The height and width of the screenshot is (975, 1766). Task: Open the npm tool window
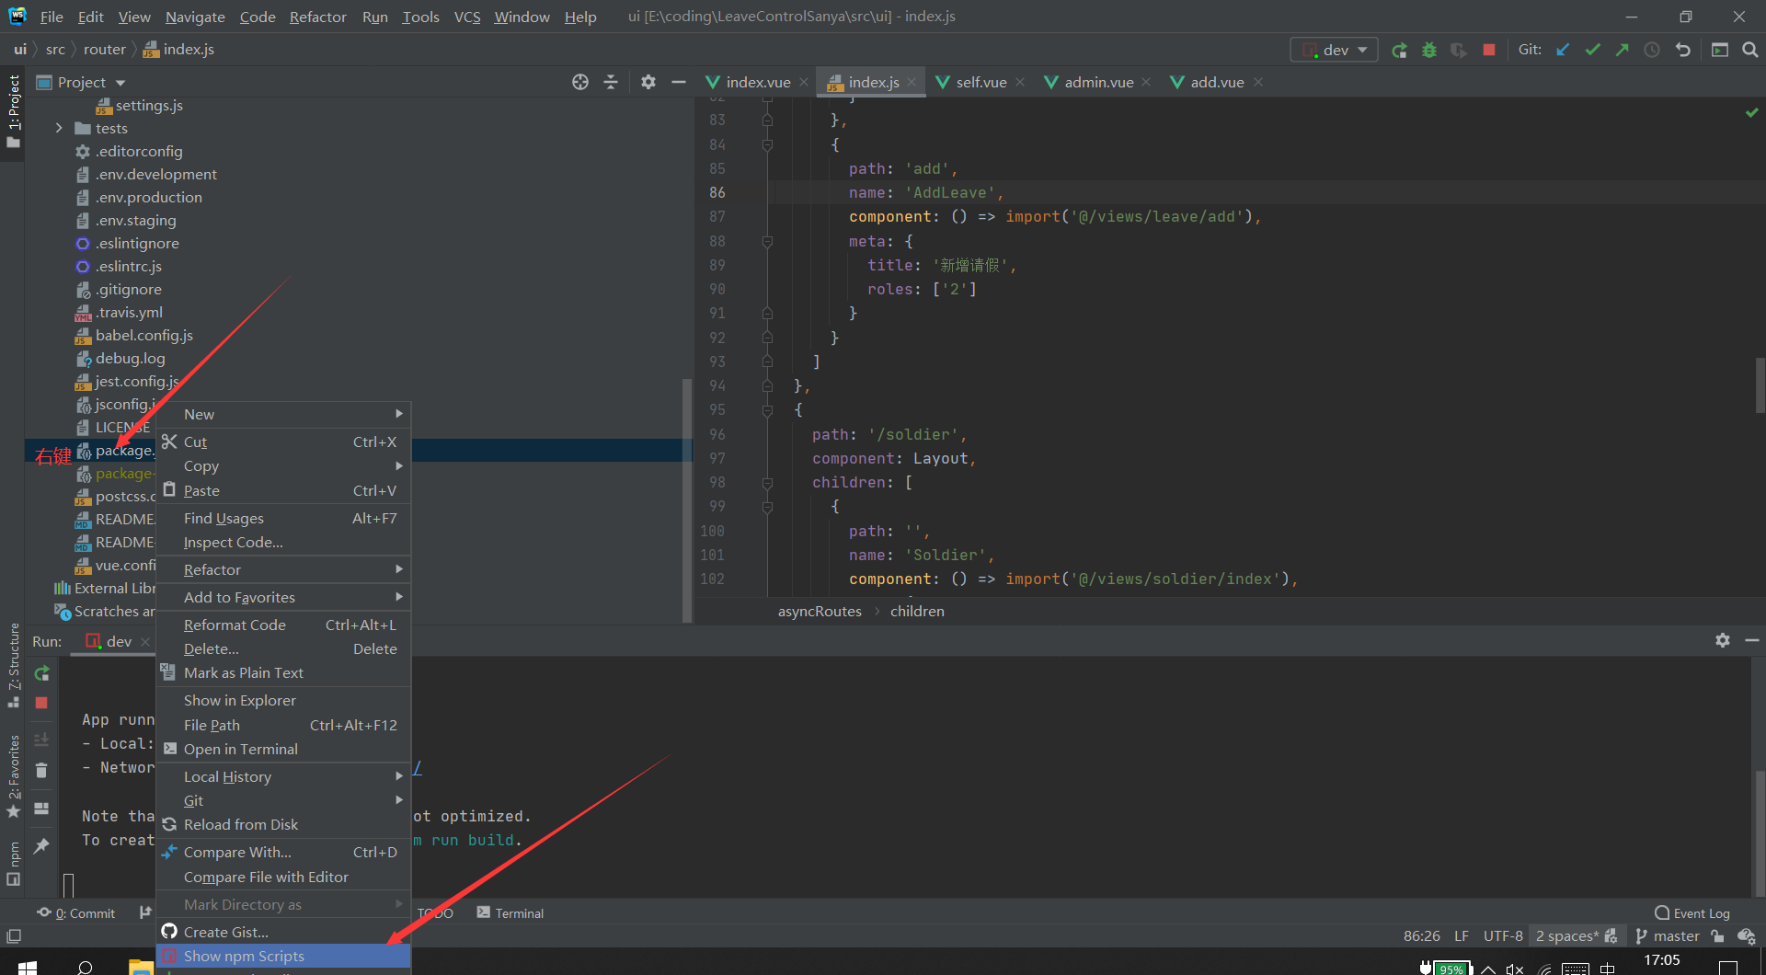pyautogui.click(x=14, y=864)
